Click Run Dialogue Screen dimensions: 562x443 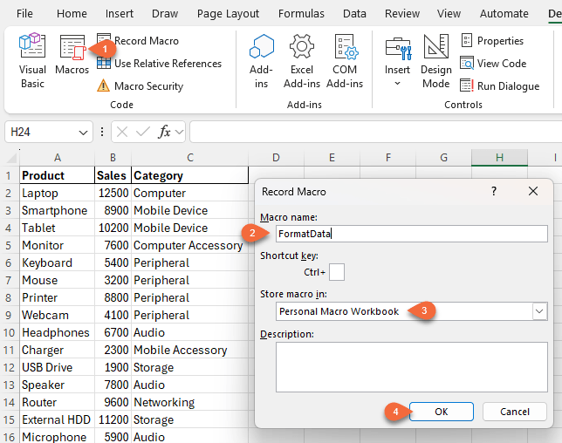pyautogui.click(x=500, y=86)
